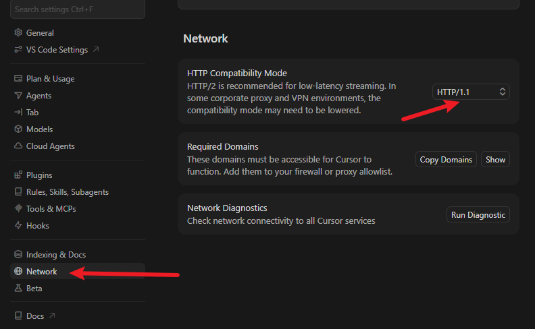Click Show to reveal required domains
Screen dimensions: 535x329
click(495, 159)
